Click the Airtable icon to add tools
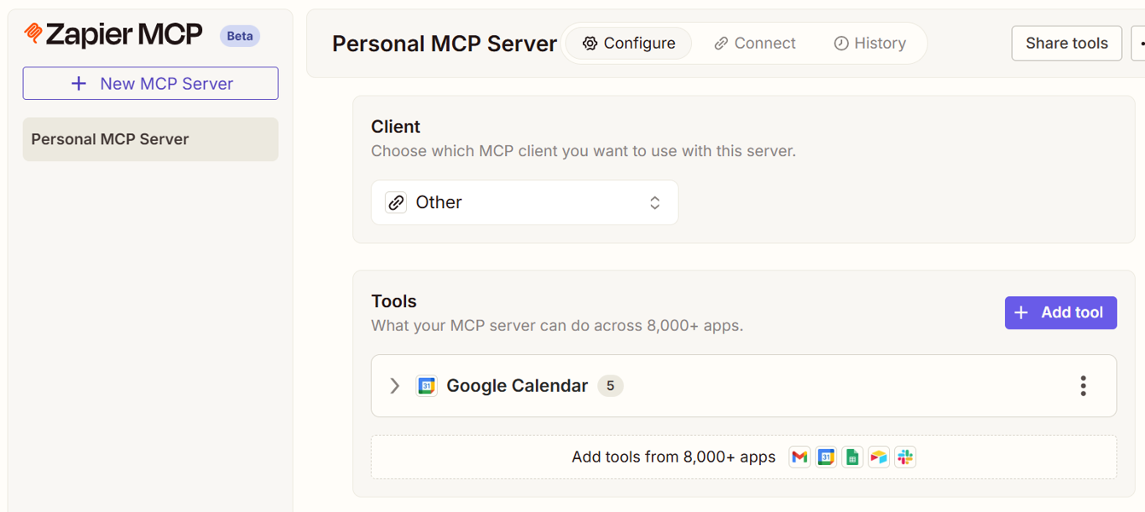Viewport: 1145px width, 512px height. pyautogui.click(x=879, y=457)
